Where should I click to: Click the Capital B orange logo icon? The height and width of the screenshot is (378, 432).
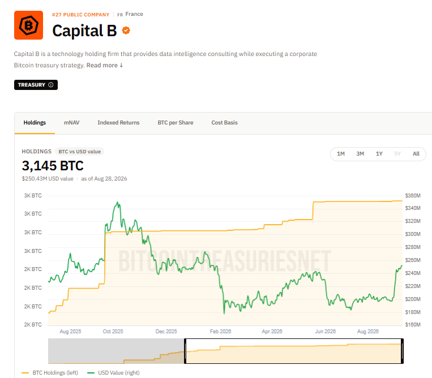click(x=29, y=25)
